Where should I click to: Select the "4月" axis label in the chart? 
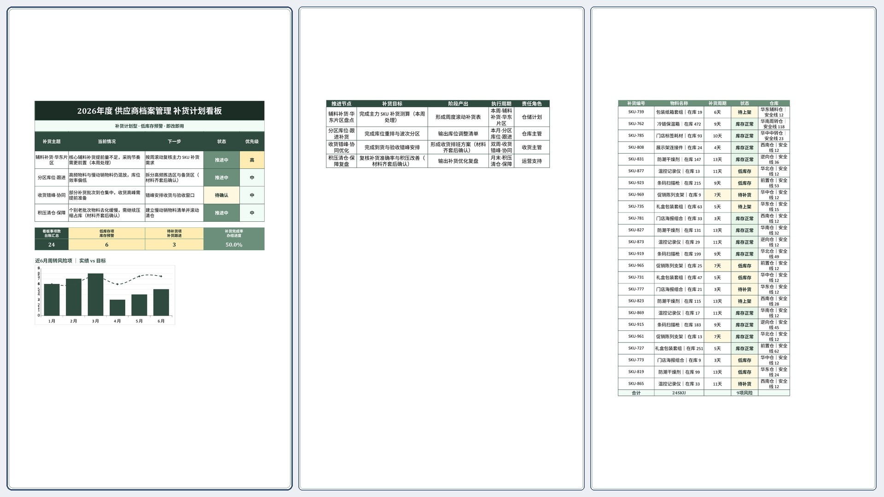[117, 321]
